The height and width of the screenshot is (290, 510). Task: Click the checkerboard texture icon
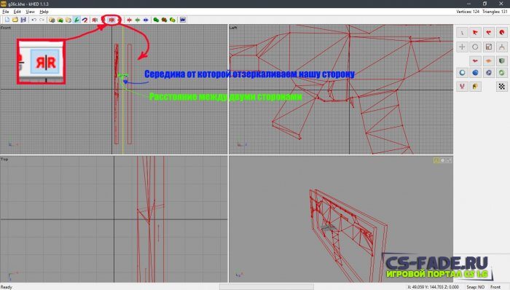point(502,87)
